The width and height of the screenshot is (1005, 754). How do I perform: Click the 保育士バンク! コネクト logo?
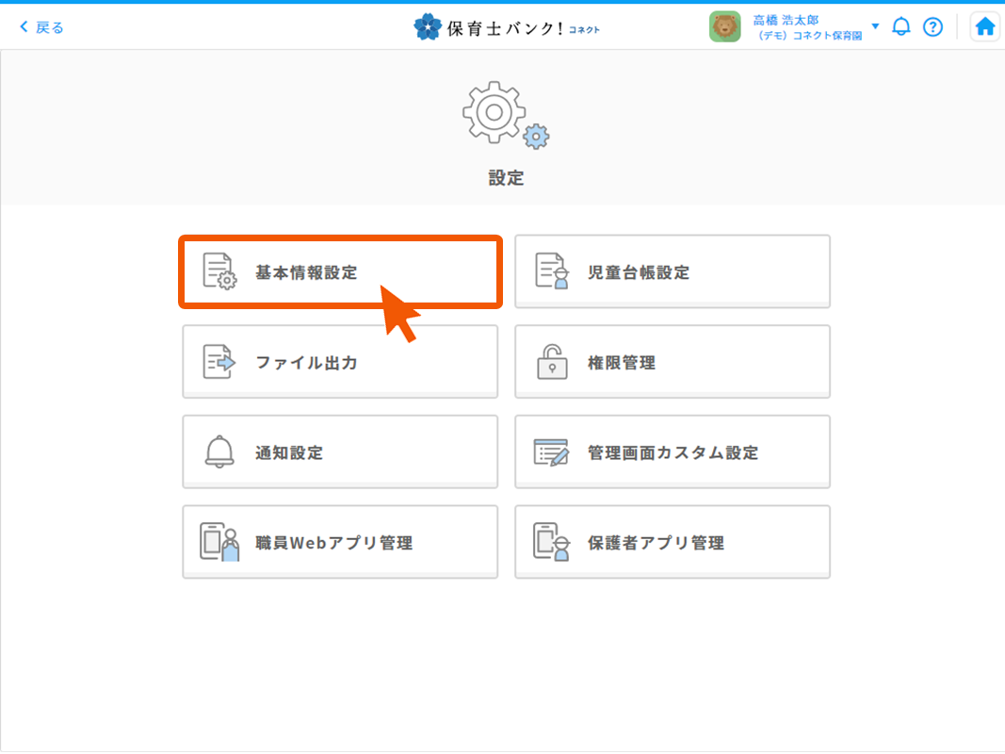coord(507,26)
